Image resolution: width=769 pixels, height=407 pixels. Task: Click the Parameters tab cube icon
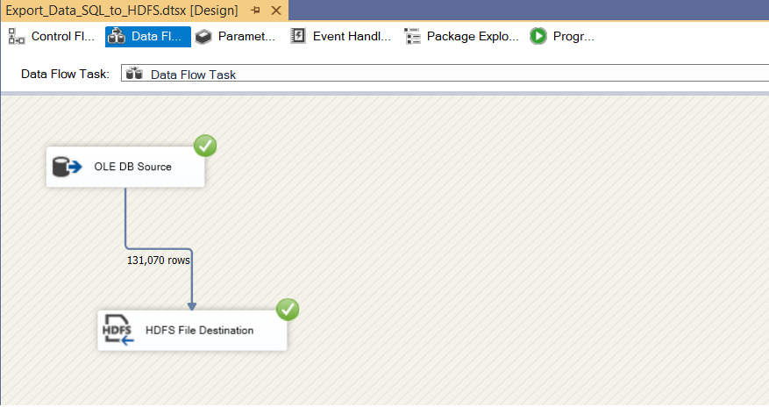coord(203,37)
